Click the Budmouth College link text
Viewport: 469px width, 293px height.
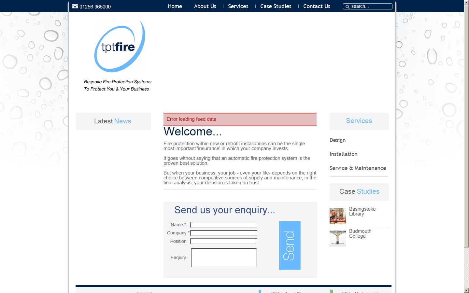click(x=360, y=233)
